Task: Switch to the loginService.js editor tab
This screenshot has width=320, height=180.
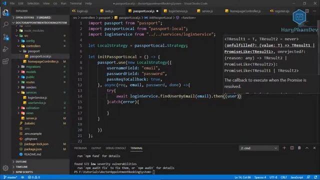Action: 178,11
